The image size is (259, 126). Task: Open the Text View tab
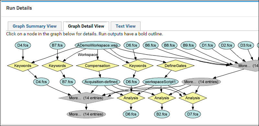(126, 26)
